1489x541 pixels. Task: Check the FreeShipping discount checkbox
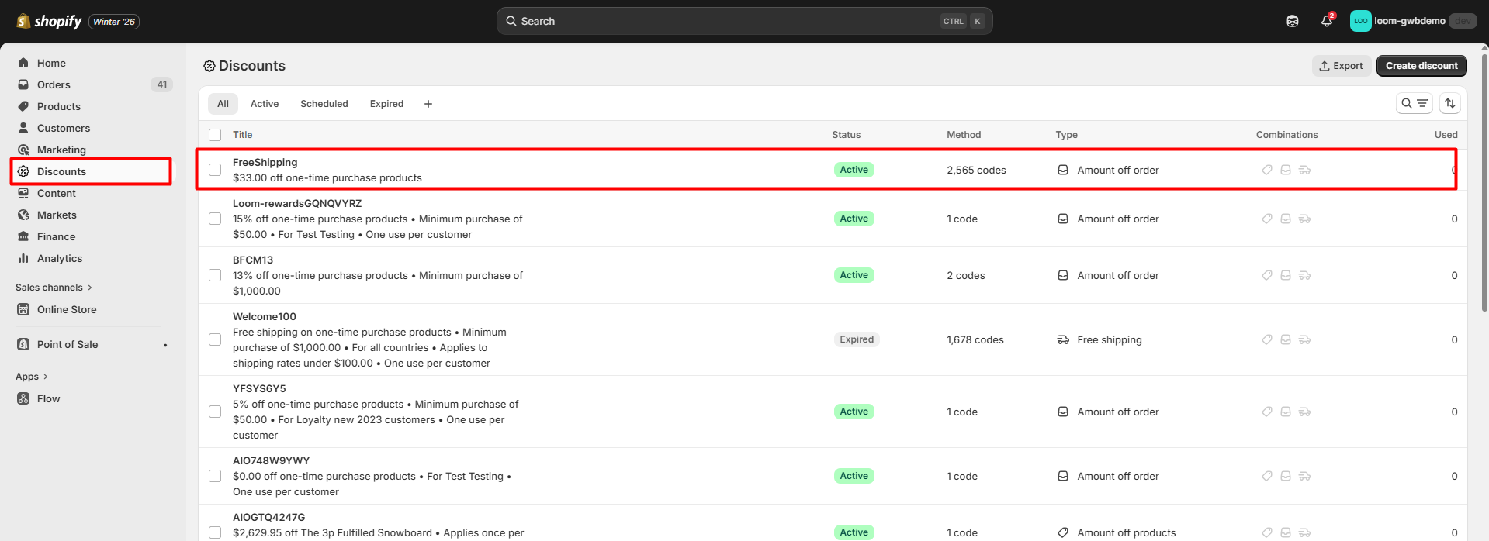pyautogui.click(x=215, y=170)
